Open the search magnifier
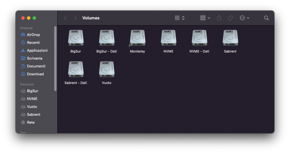This screenshot has height=154, width=290. pyautogui.click(x=266, y=18)
